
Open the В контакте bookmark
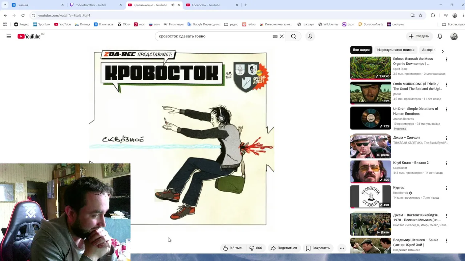point(104,24)
